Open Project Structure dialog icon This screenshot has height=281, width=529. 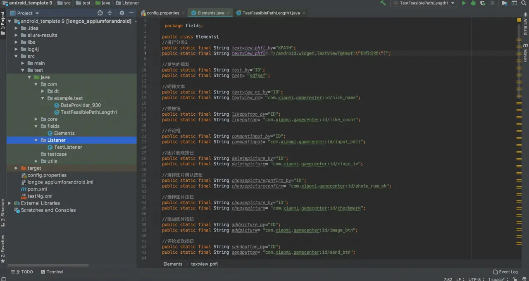point(505,3)
